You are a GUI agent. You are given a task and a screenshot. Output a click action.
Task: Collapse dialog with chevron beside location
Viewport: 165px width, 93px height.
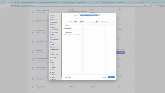click(x=99, y=22)
